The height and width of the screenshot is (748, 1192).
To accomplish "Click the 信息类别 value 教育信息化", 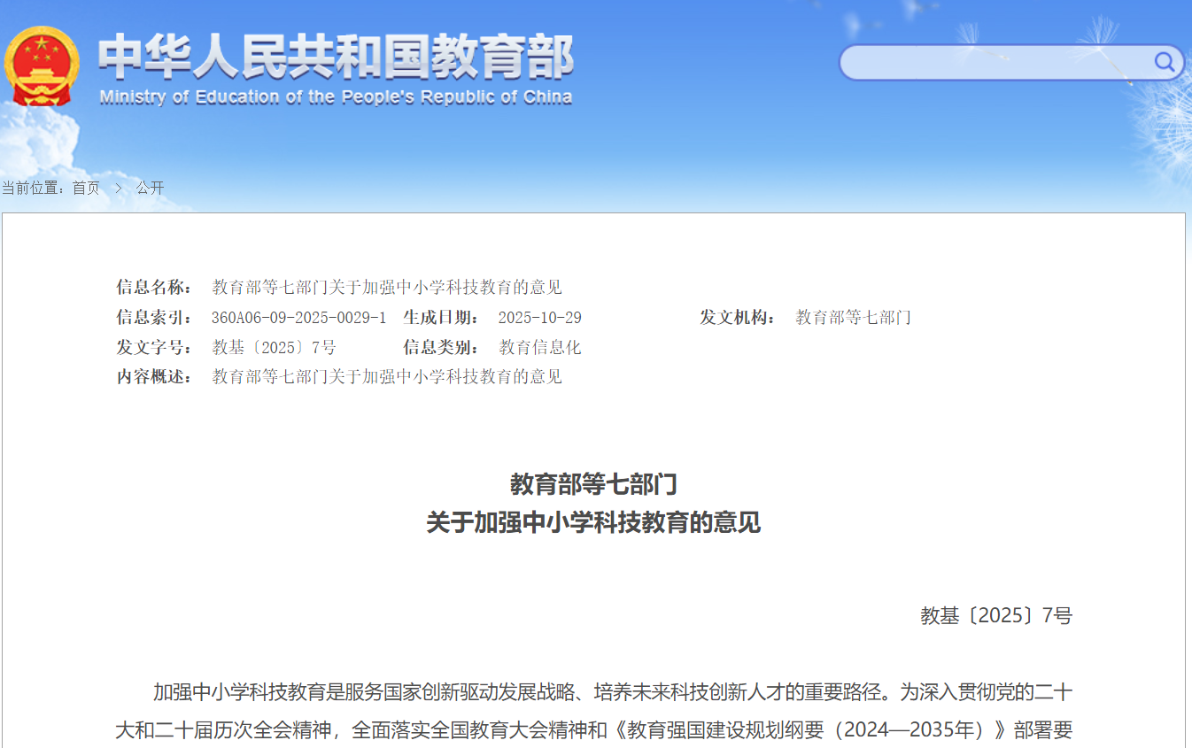I will coord(539,347).
